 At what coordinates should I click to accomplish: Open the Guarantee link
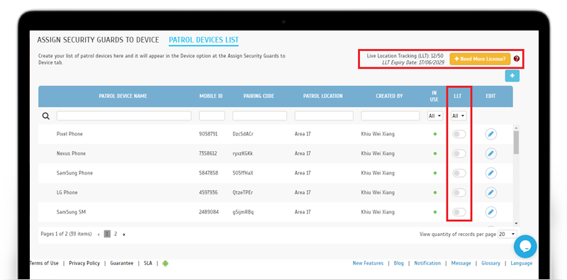122,264
